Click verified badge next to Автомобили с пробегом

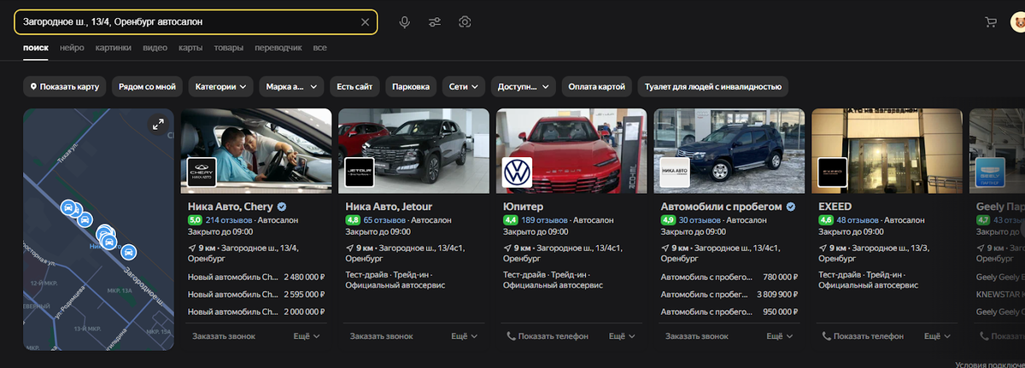[790, 207]
